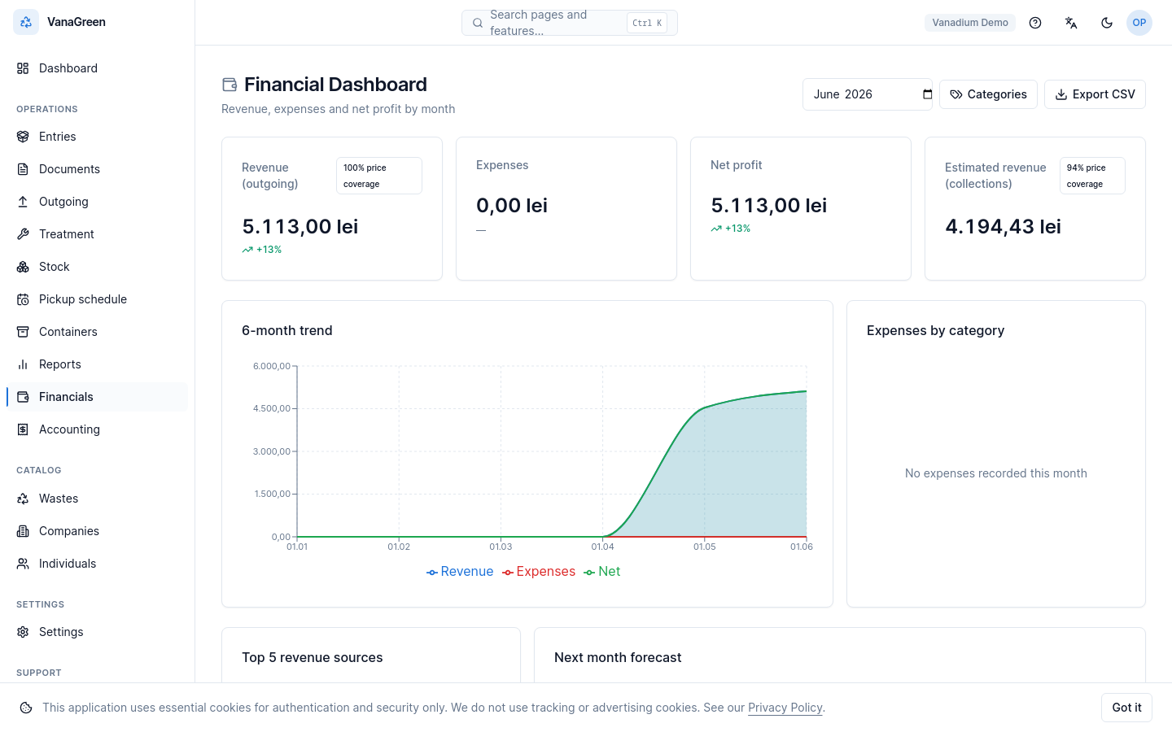Click the search pages and features field
The image size is (1172, 732).
570,23
